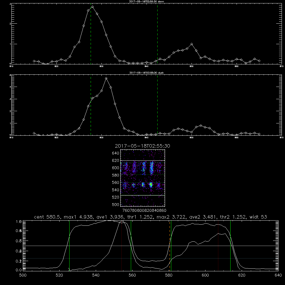Click the orange dashed marker in the bottom plot
Image resolution: width=285 pixels, height=285 pixels.
170,245
